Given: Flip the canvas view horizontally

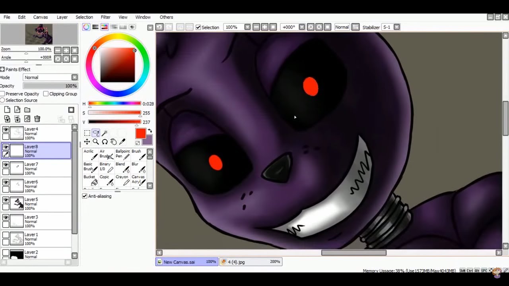Looking at the screenshot, I should 356,27.
